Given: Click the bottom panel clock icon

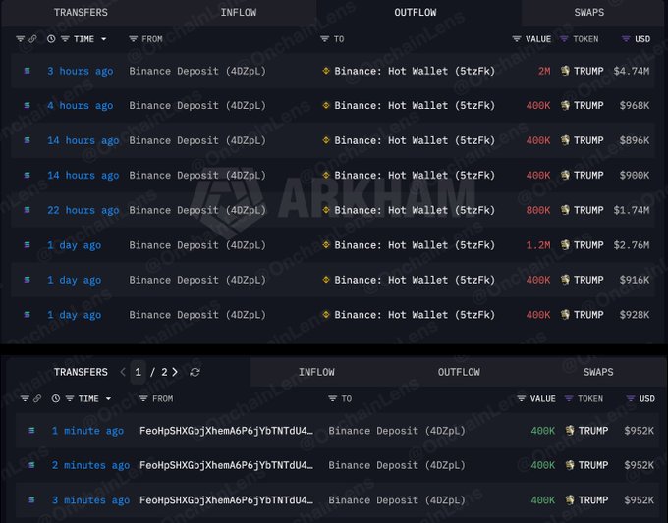Looking at the screenshot, I should (x=56, y=398).
